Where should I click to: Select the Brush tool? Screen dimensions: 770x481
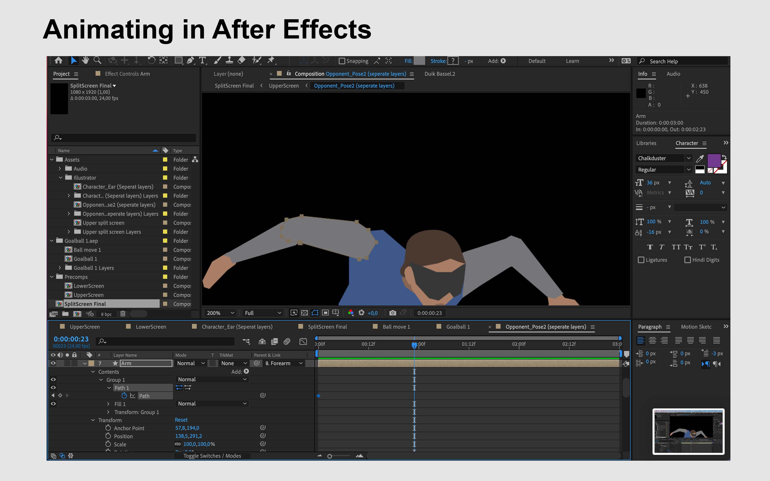[217, 60]
